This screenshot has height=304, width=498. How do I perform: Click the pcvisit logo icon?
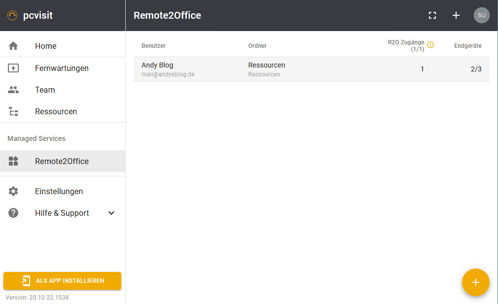[x=12, y=15]
